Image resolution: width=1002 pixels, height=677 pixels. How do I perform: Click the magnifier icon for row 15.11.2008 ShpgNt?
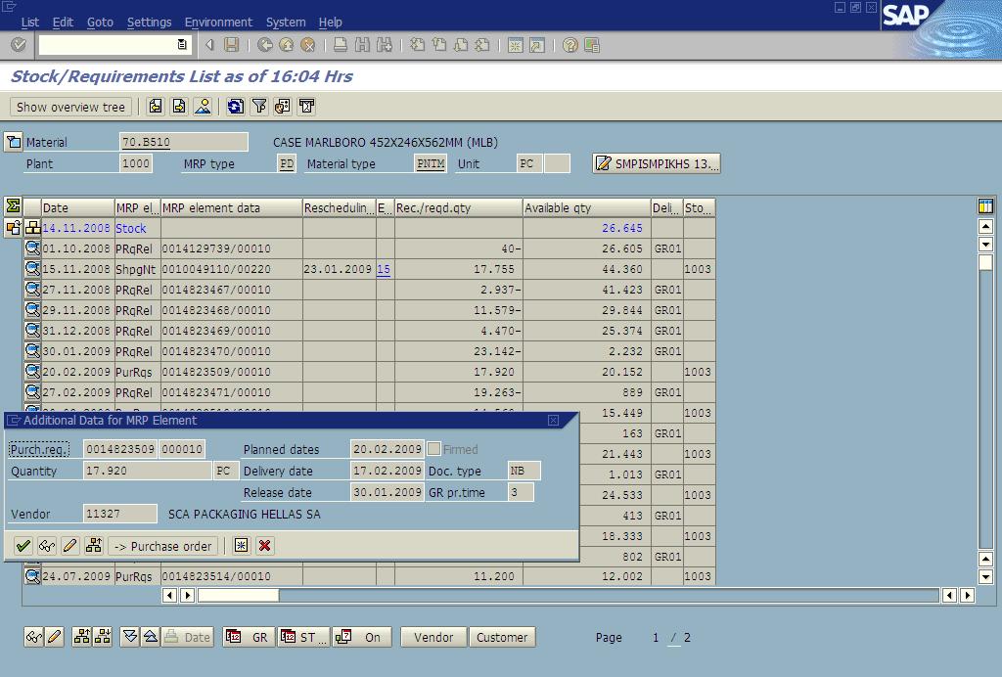tap(32, 269)
